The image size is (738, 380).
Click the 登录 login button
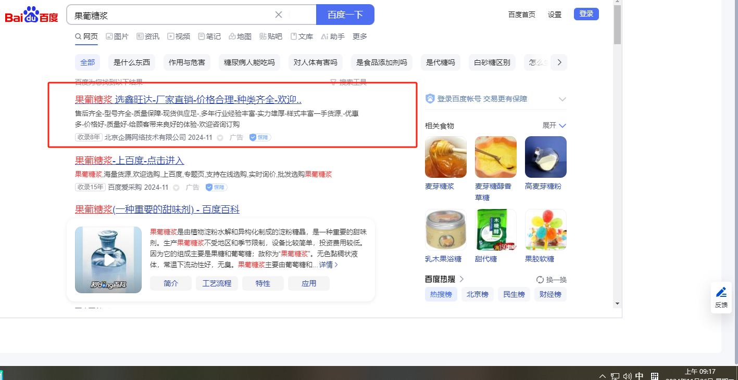(586, 14)
